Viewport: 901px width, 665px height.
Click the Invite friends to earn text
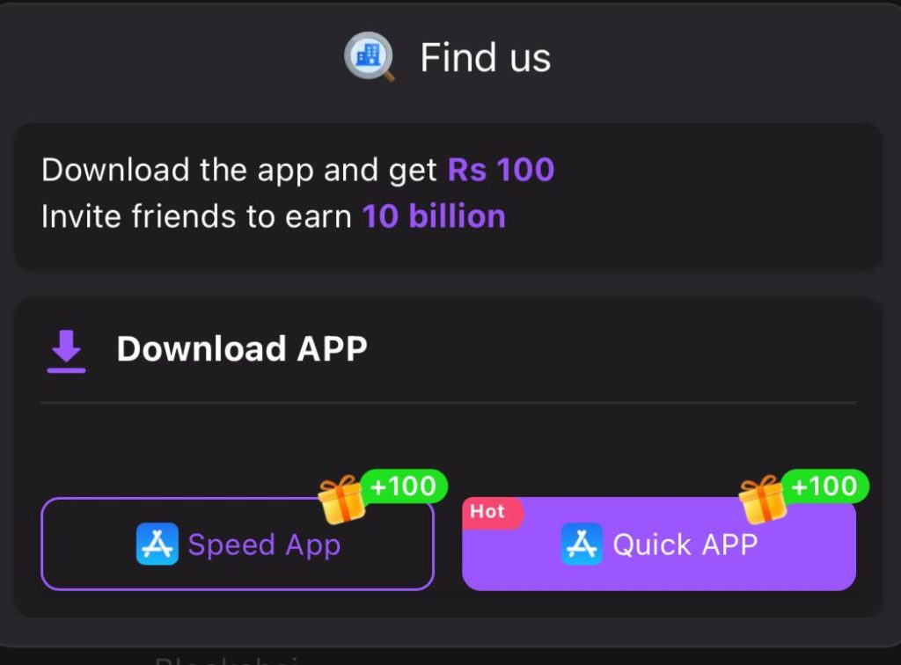point(196,217)
